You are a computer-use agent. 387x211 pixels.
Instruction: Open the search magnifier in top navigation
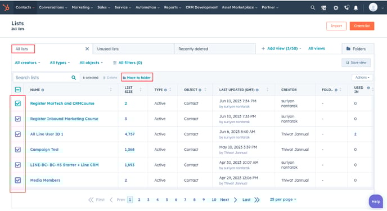[x=312, y=8]
